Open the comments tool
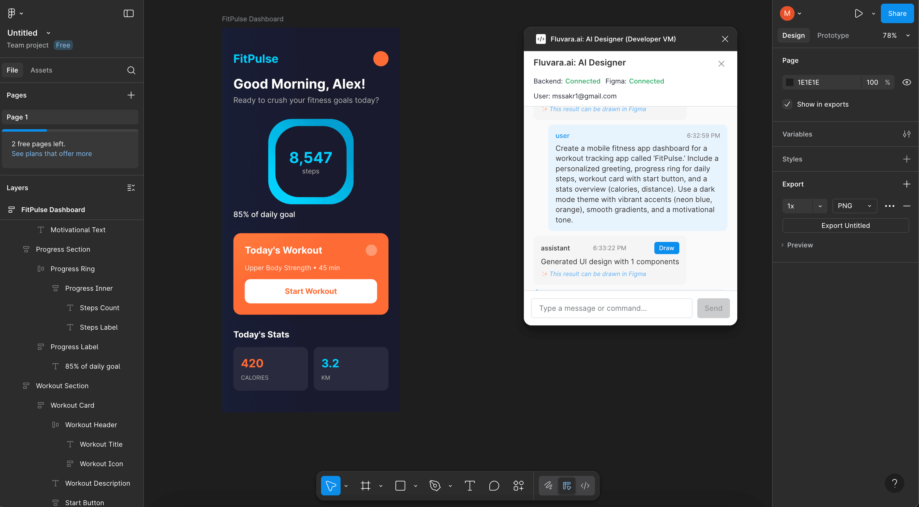 click(494, 486)
